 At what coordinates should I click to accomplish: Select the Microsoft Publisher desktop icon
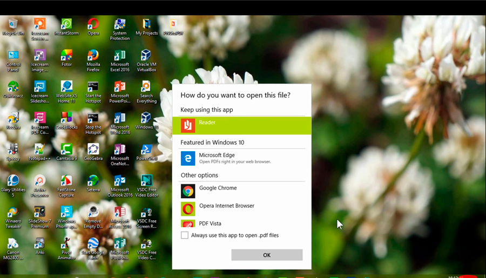(x=120, y=249)
